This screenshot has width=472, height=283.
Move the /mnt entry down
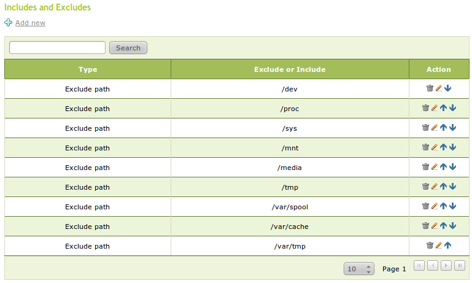(x=452, y=147)
